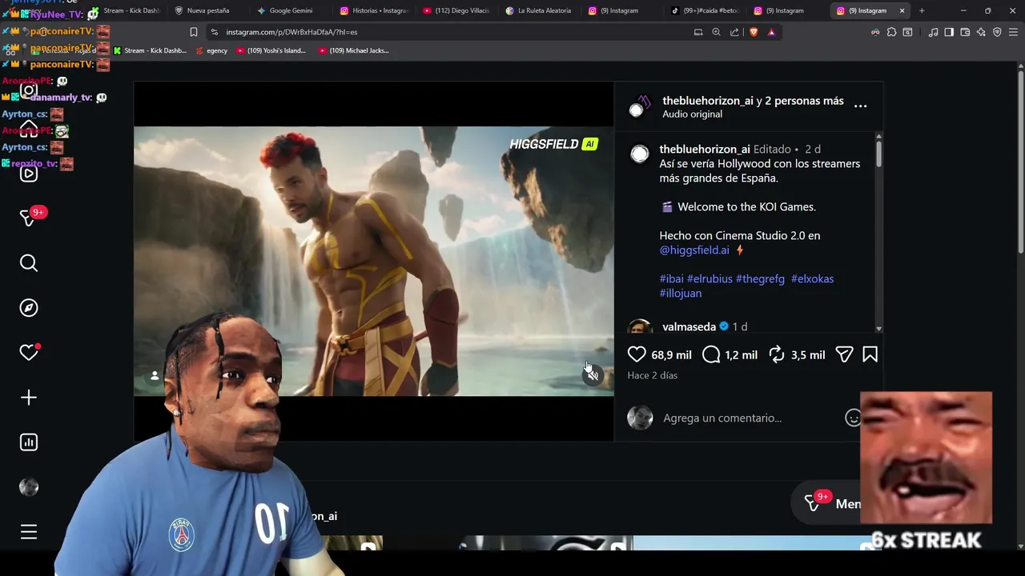Image resolution: width=1025 pixels, height=576 pixels.
Task: Unmute the video with the speaker icon
Action: [593, 375]
